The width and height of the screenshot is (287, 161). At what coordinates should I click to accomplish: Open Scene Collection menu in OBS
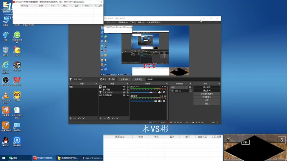pos(123,23)
